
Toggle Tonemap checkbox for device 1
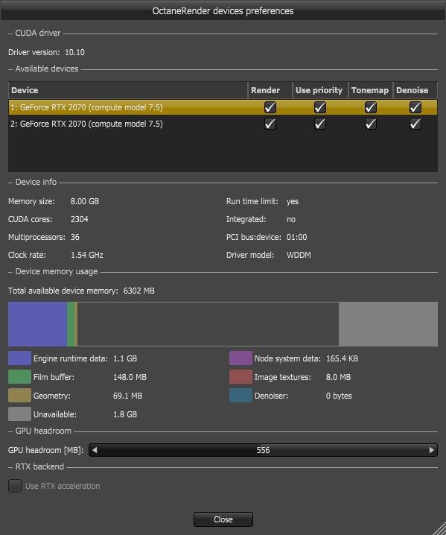tap(371, 107)
